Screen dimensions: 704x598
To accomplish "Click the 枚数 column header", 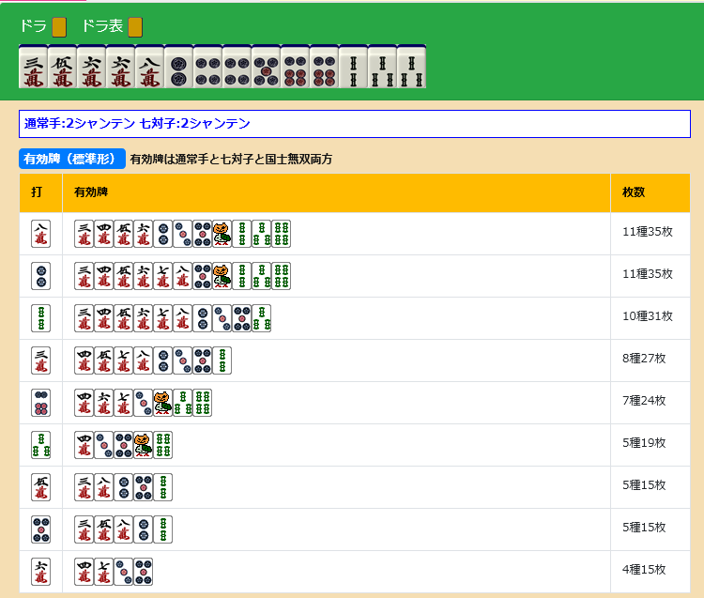I will point(634,192).
